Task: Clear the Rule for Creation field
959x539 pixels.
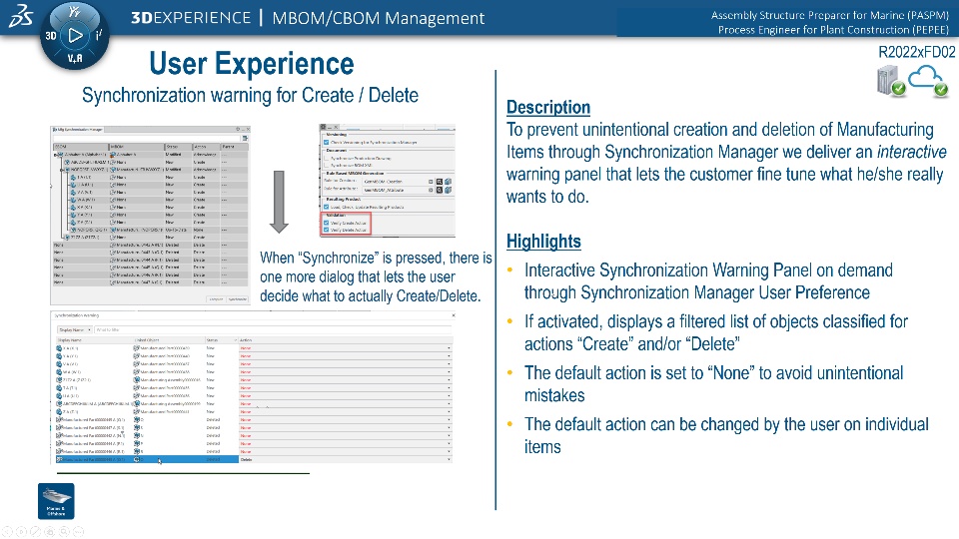Action: [x=431, y=182]
